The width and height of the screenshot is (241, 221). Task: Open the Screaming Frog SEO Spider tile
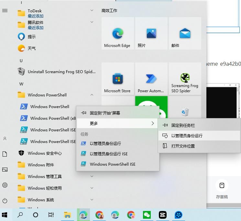click(x=185, y=79)
